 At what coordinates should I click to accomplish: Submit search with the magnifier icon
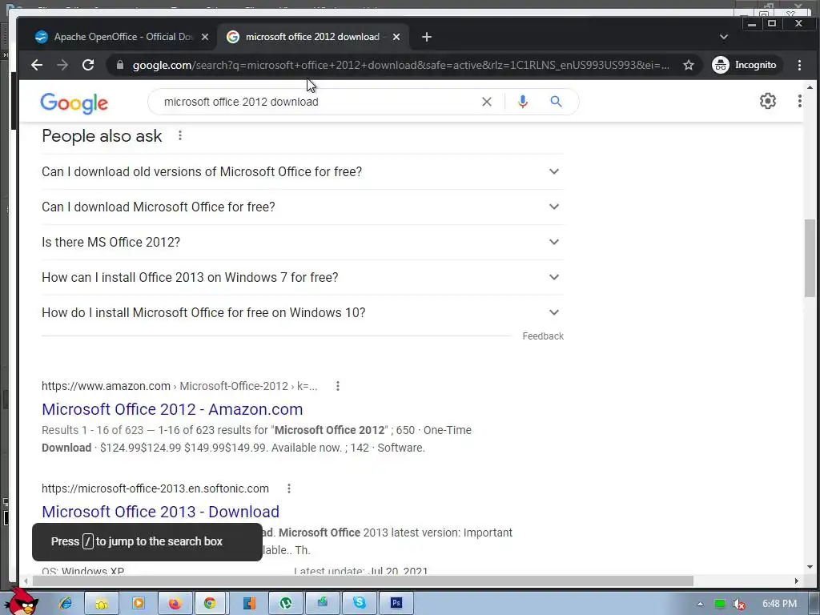pos(556,102)
